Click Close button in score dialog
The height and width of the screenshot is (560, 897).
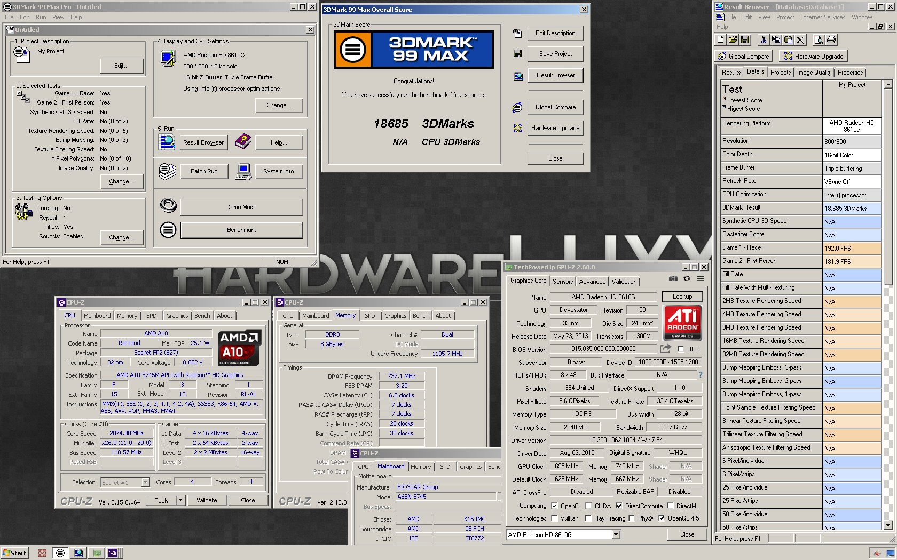click(555, 158)
